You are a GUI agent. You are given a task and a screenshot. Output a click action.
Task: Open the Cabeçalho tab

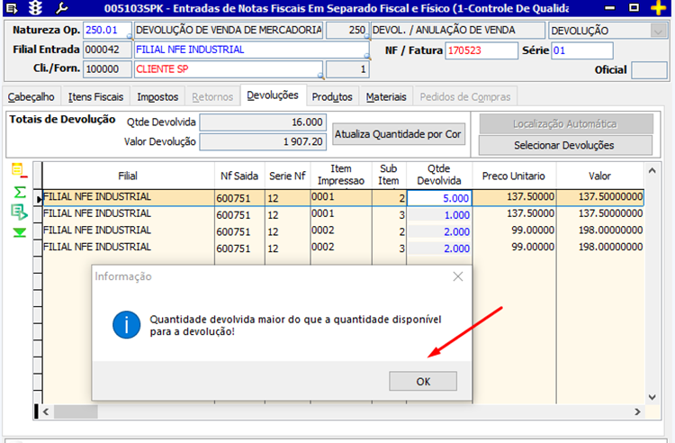31,97
